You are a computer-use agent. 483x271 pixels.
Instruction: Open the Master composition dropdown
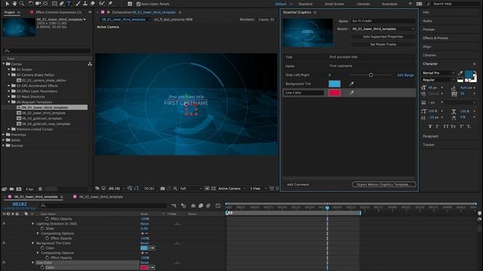(x=383, y=29)
